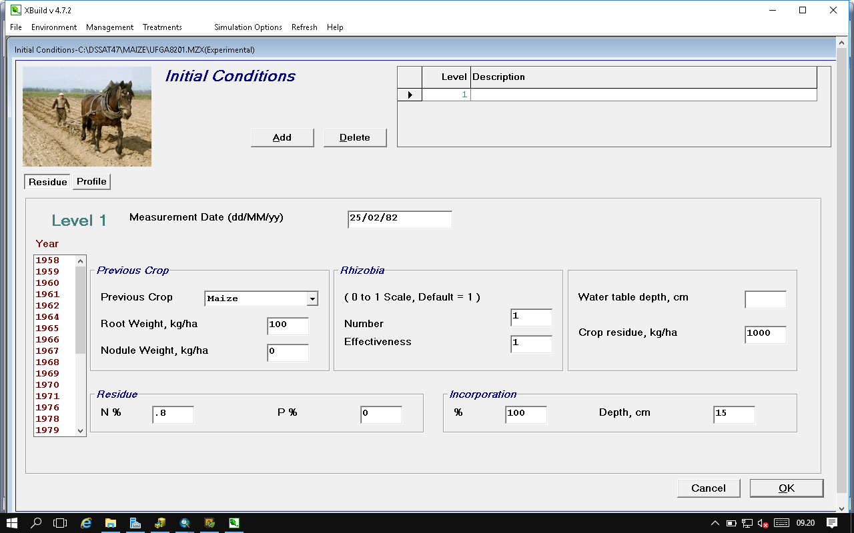Screen dimensions: 854x533
Task: Show hidden system tray icons
Action: point(715,523)
